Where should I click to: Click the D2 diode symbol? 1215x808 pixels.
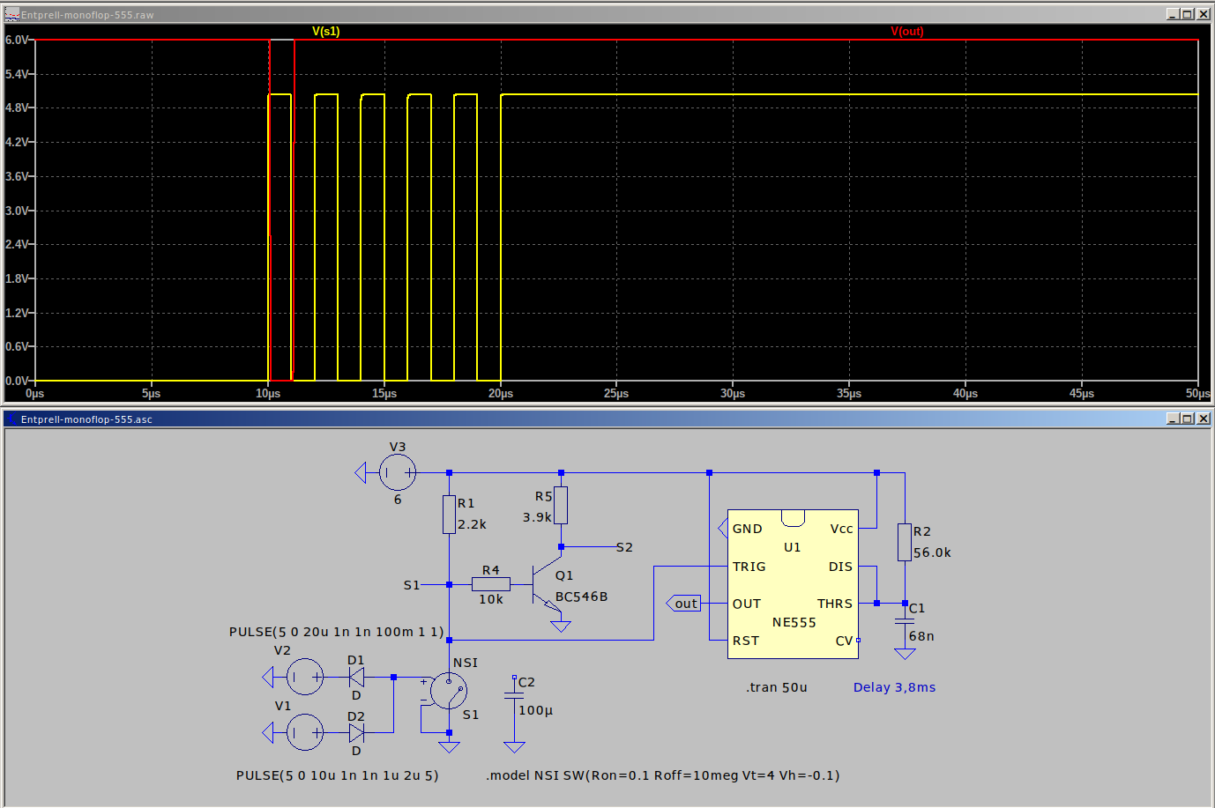pyautogui.click(x=356, y=732)
